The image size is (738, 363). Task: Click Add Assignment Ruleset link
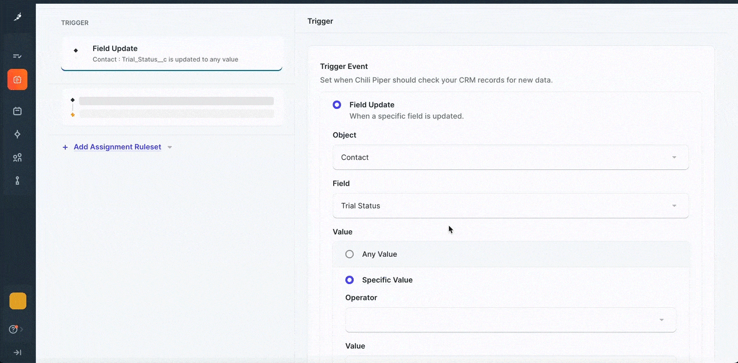[117, 147]
